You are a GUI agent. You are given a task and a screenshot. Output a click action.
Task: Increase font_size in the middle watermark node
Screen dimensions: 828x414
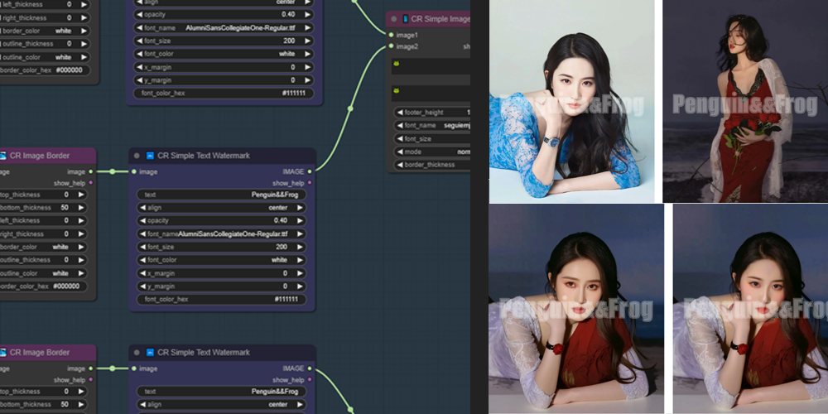301,247
